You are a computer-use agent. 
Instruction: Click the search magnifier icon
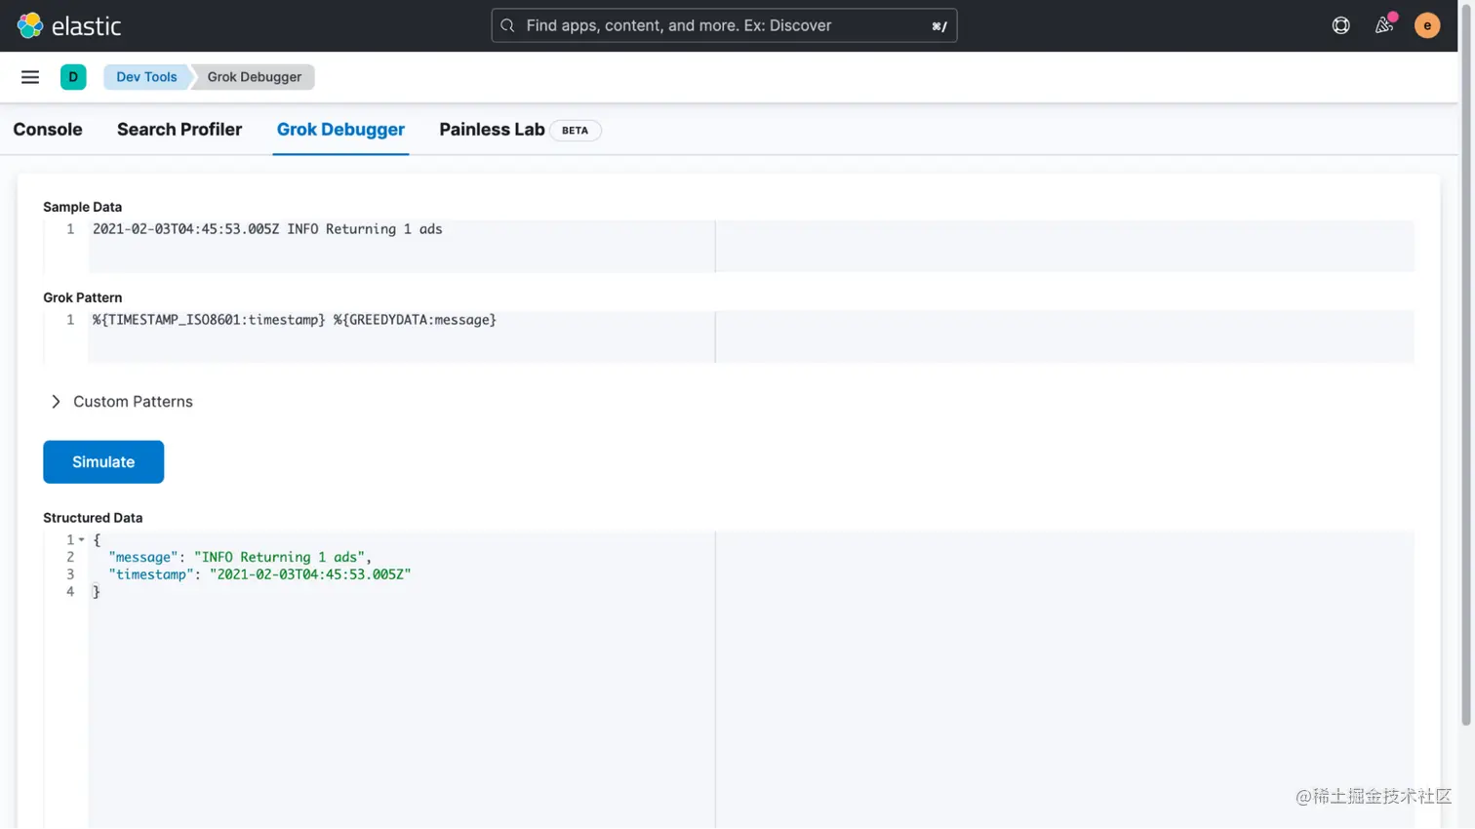[507, 25]
